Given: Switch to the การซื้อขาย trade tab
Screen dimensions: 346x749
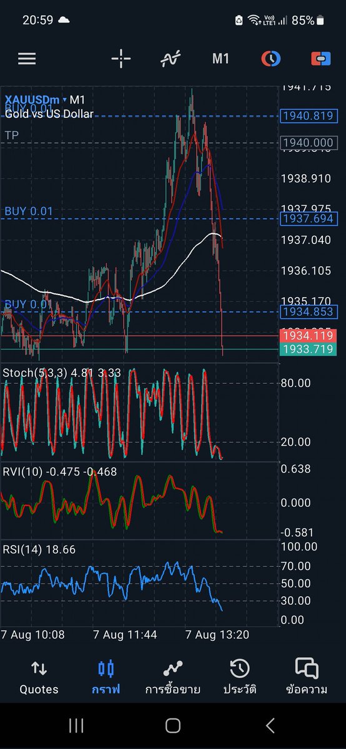Looking at the screenshot, I should [x=172, y=677].
